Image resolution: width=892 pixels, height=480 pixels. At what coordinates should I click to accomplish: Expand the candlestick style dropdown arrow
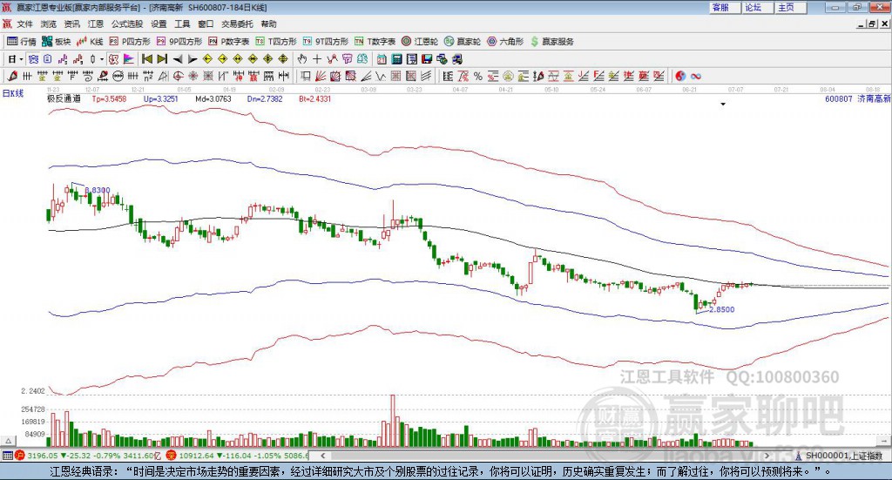pos(101,59)
